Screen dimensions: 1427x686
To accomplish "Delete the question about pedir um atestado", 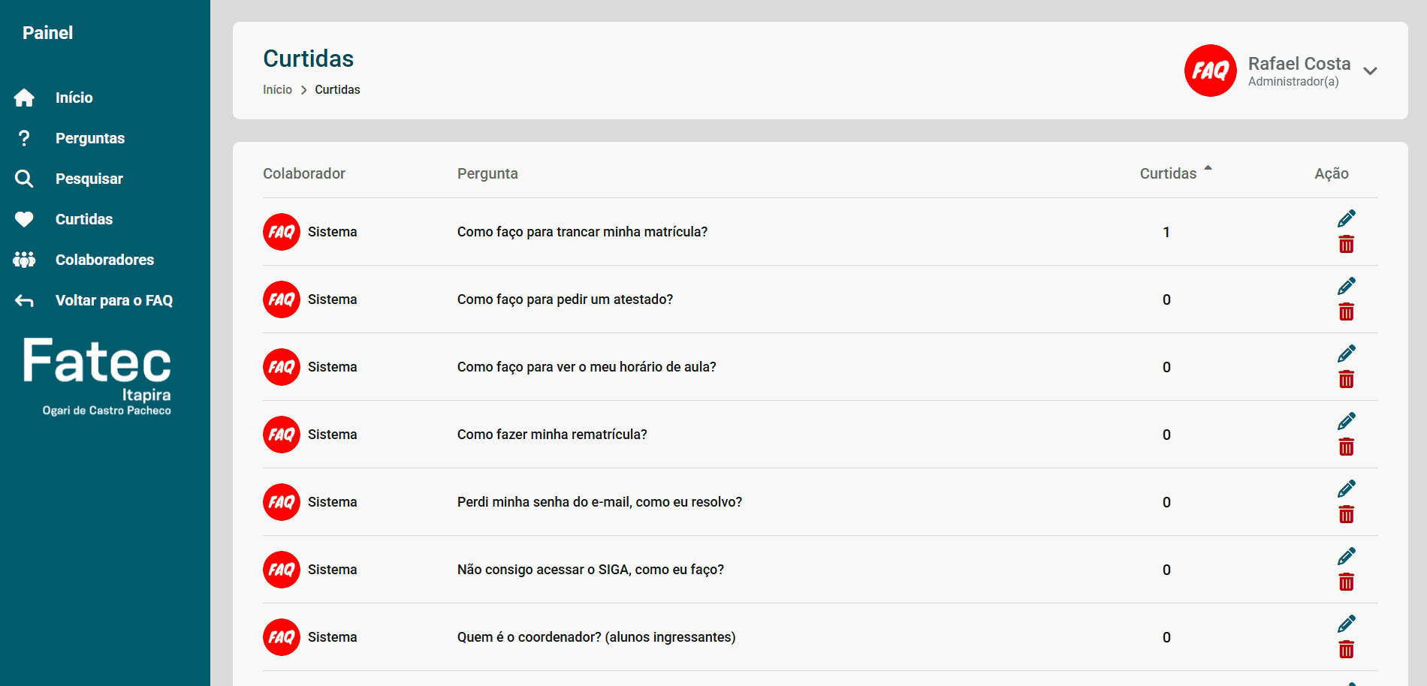I will (x=1347, y=311).
